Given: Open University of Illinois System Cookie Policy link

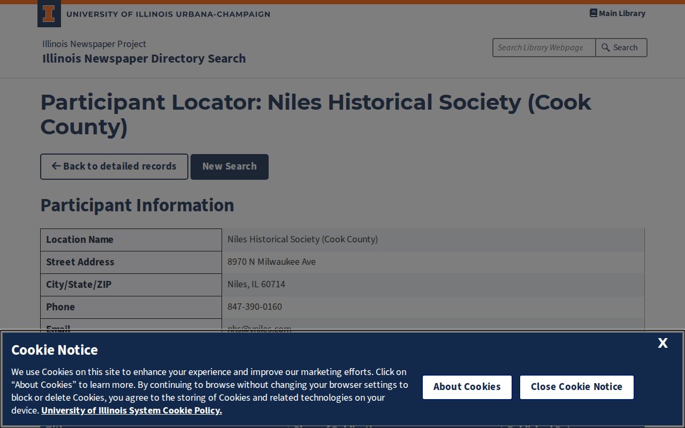Looking at the screenshot, I should tap(132, 410).
